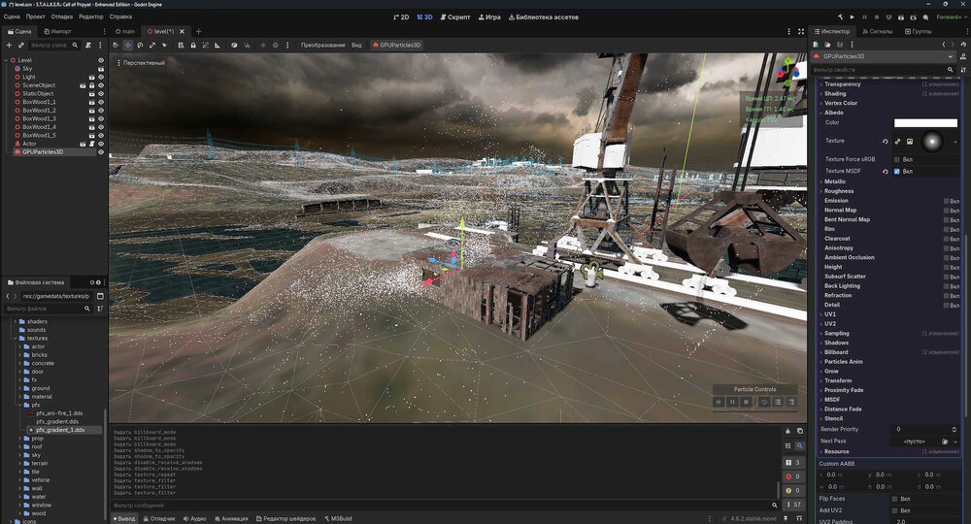Image resolution: width=971 pixels, height=524 pixels.
Task: Lock selected node using the padlock toolbar icon
Action: (x=193, y=46)
